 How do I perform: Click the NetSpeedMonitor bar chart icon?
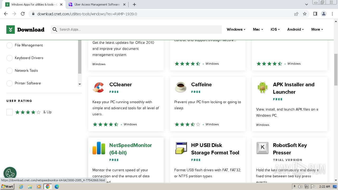coord(99,148)
